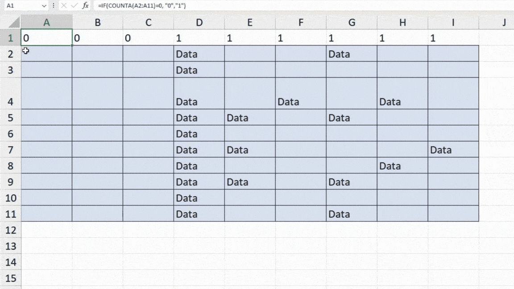Select column header D
Screen dimensions: 514x289
[x=199, y=22]
